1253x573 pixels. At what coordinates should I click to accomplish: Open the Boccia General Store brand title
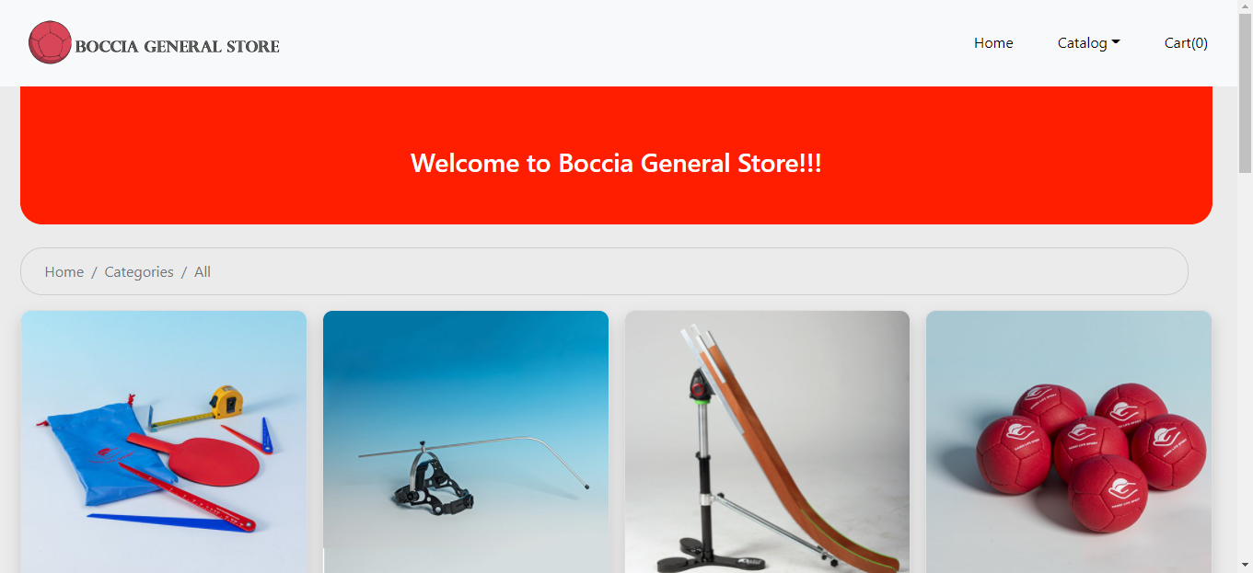177,46
